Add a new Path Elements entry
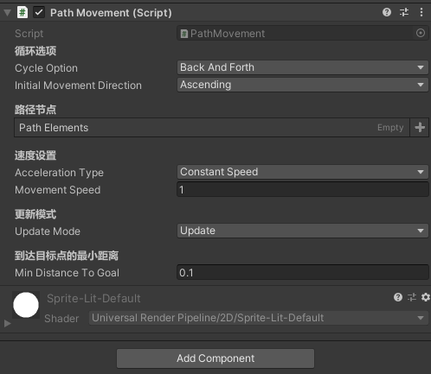 (420, 127)
